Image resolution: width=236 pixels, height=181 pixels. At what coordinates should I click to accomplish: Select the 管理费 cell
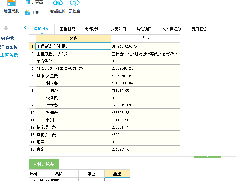[x=74, y=113]
